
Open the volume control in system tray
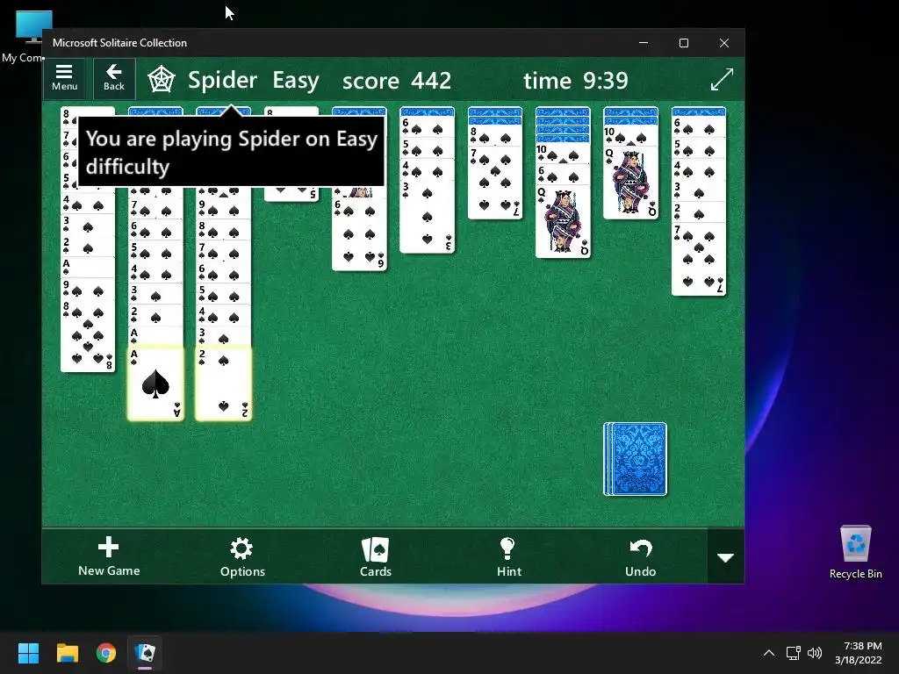(814, 653)
